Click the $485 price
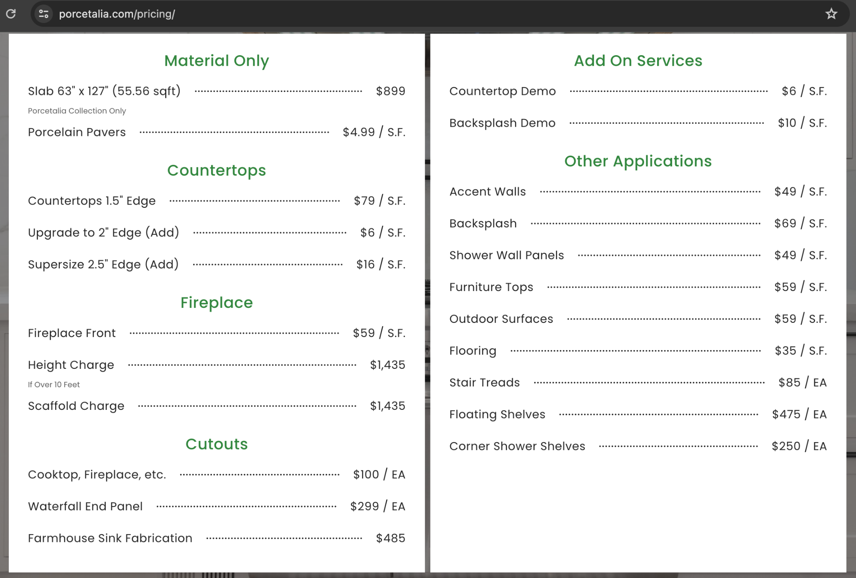This screenshot has height=578, width=856. (390, 538)
